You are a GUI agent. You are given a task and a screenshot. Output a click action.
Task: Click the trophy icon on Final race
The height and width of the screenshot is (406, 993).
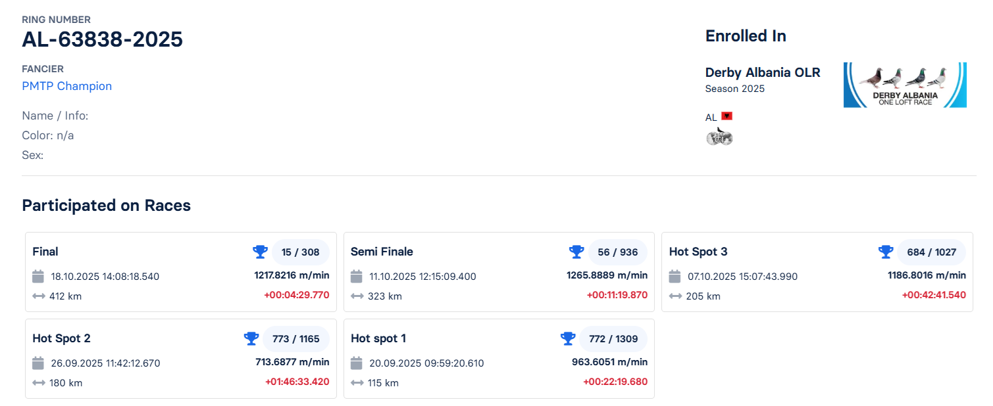260,252
